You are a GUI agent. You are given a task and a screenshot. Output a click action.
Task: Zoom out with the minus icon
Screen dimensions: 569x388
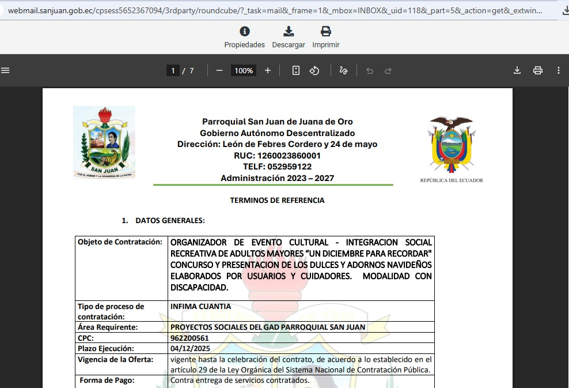point(219,70)
